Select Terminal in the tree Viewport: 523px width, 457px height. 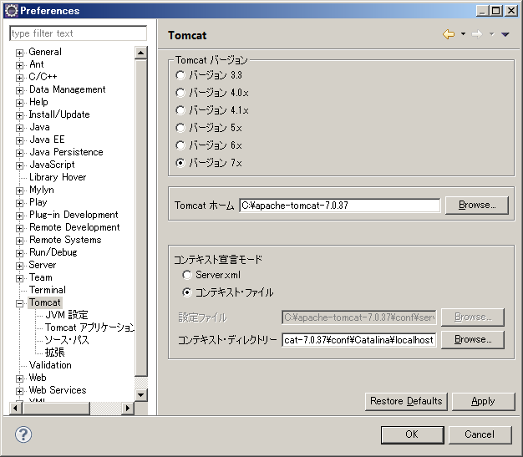pyautogui.click(x=48, y=290)
